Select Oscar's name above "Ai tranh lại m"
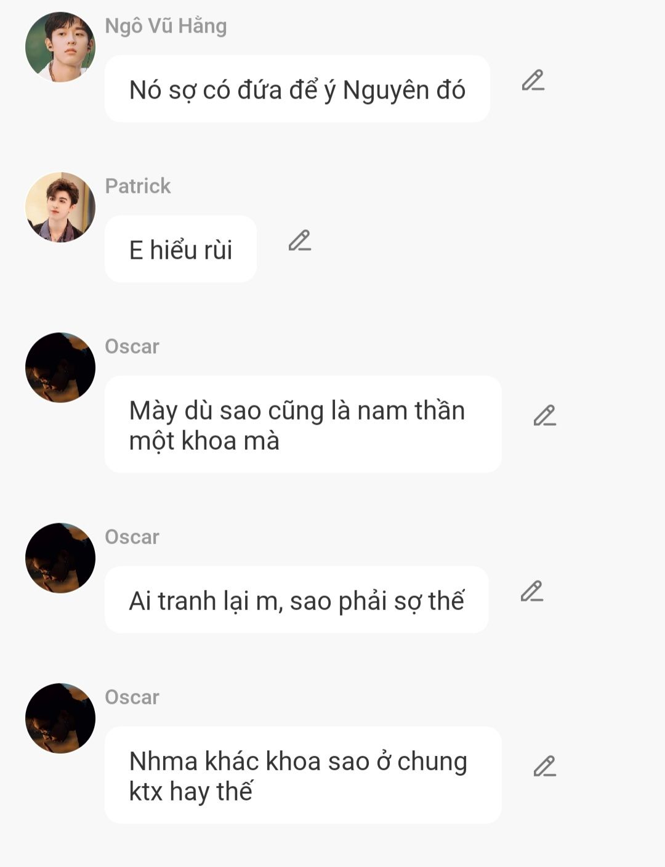Image resolution: width=665 pixels, height=867 pixels. pos(132,537)
